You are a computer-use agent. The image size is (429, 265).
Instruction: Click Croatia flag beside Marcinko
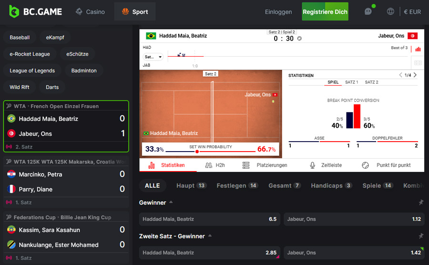(11, 174)
